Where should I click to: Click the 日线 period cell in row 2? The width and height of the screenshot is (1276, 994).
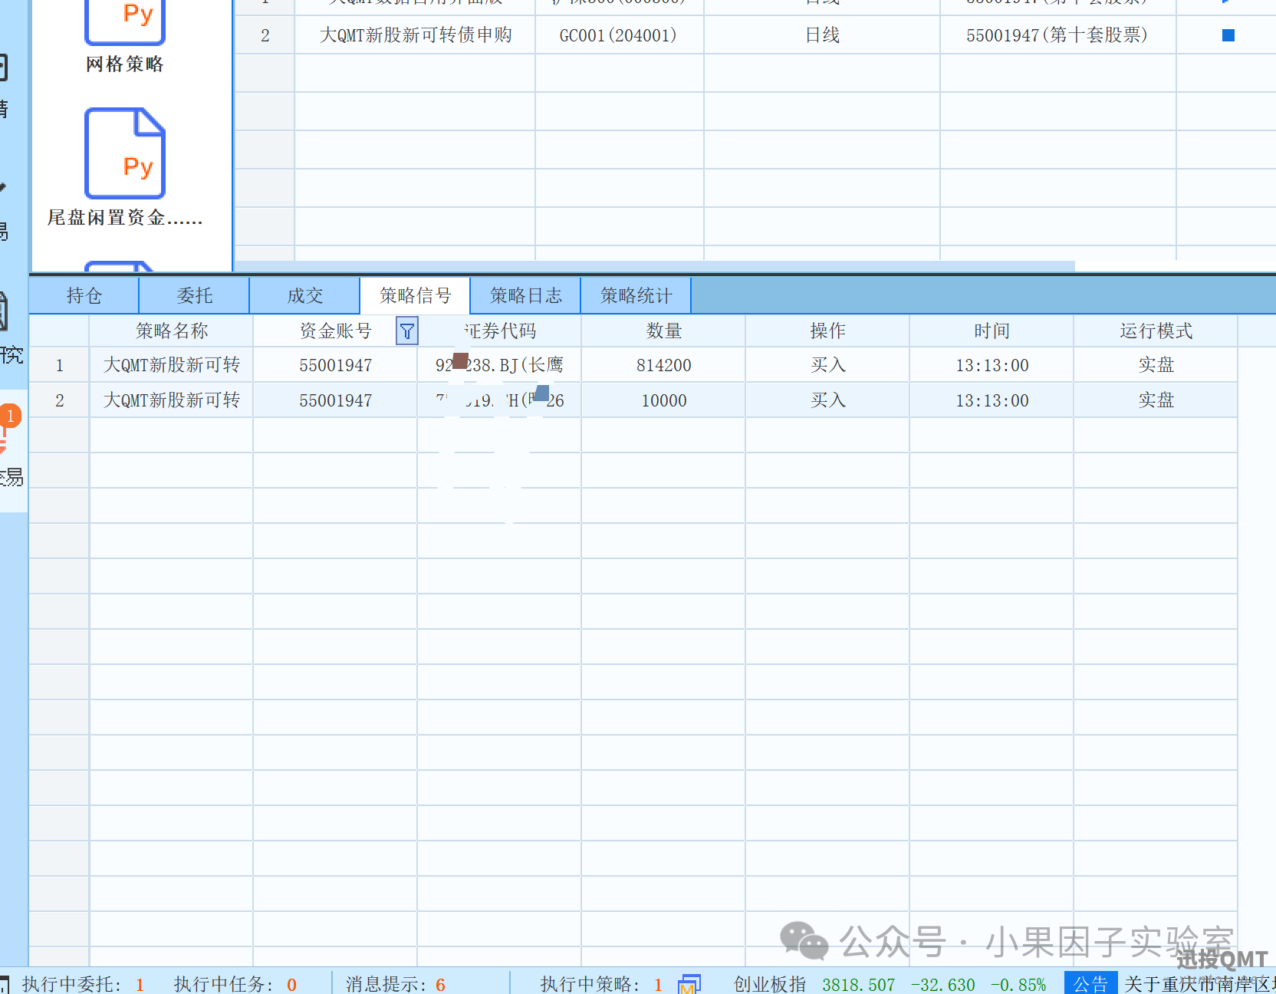coord(823,35)
